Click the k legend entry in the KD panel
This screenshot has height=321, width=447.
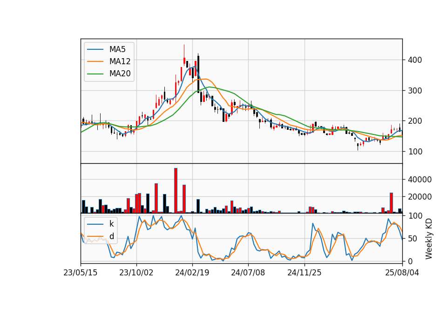click(111, 224)
